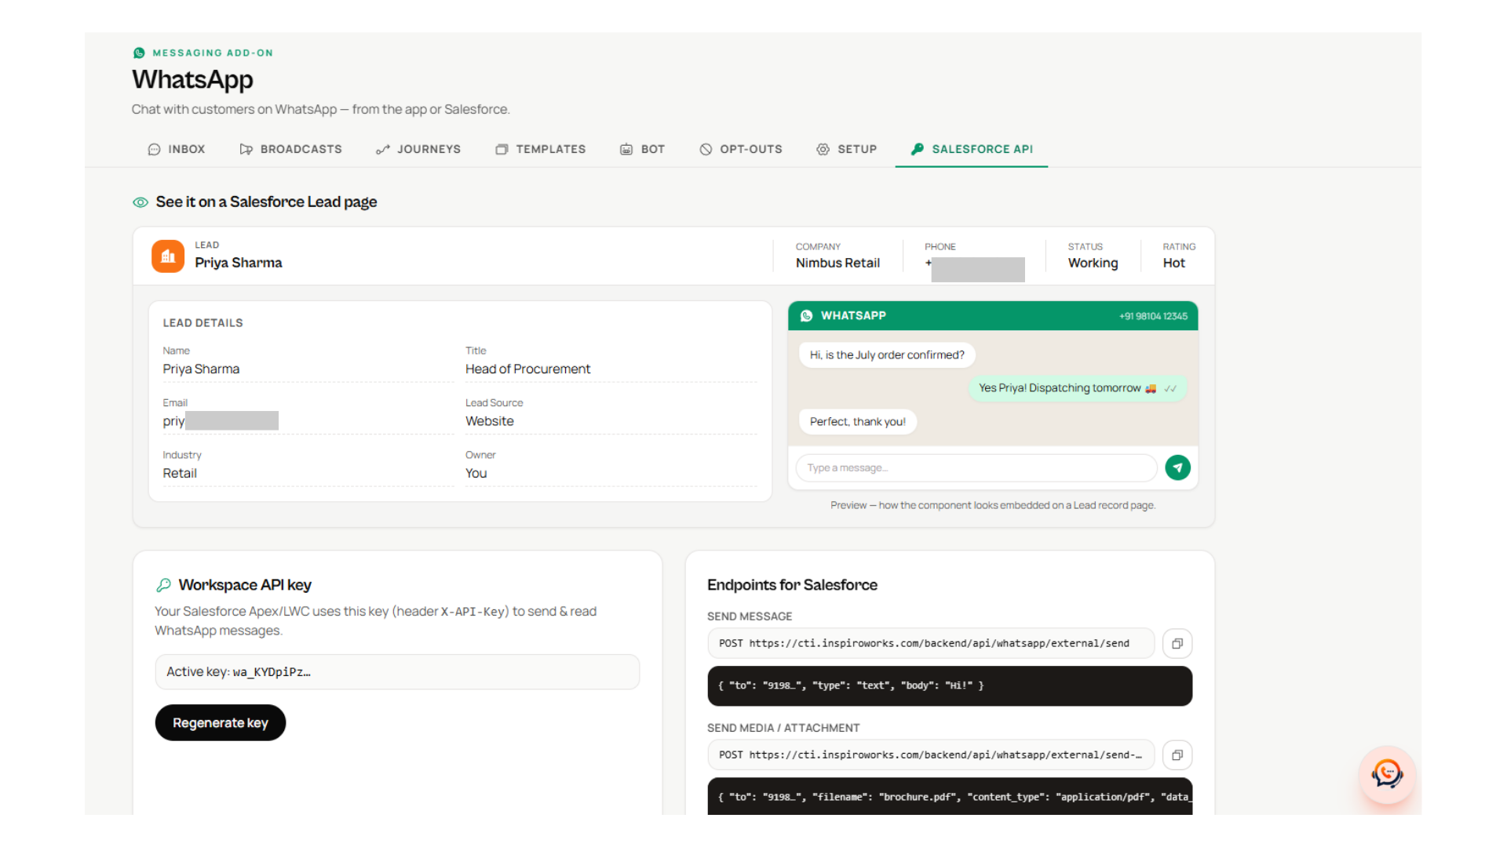Click company value Nimbus Retail
1507x847 pixels.
click(x=837, y=263)
